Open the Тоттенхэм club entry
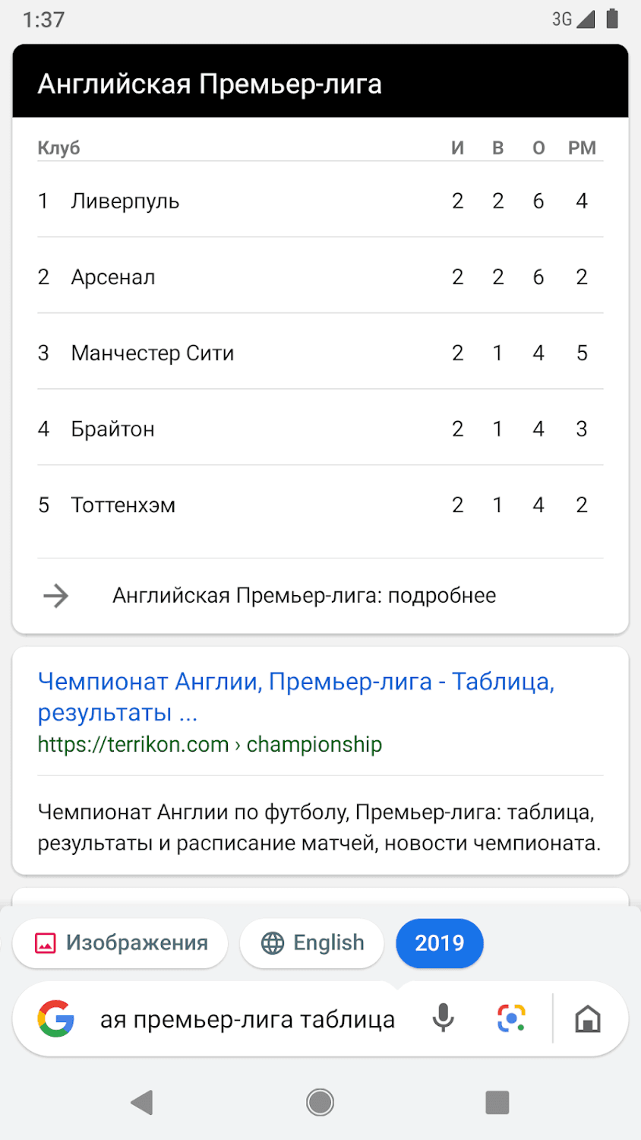The image size is (641, 1140). pyautogui.click(x=123, y=505)
